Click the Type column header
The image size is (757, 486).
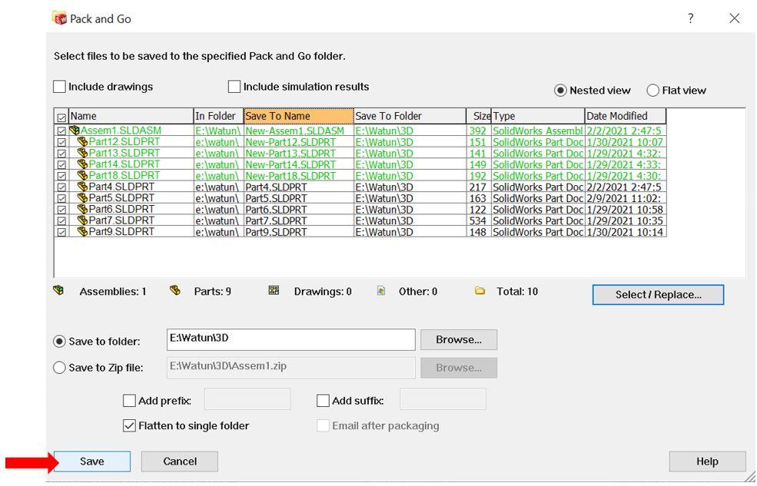point(538,116)
